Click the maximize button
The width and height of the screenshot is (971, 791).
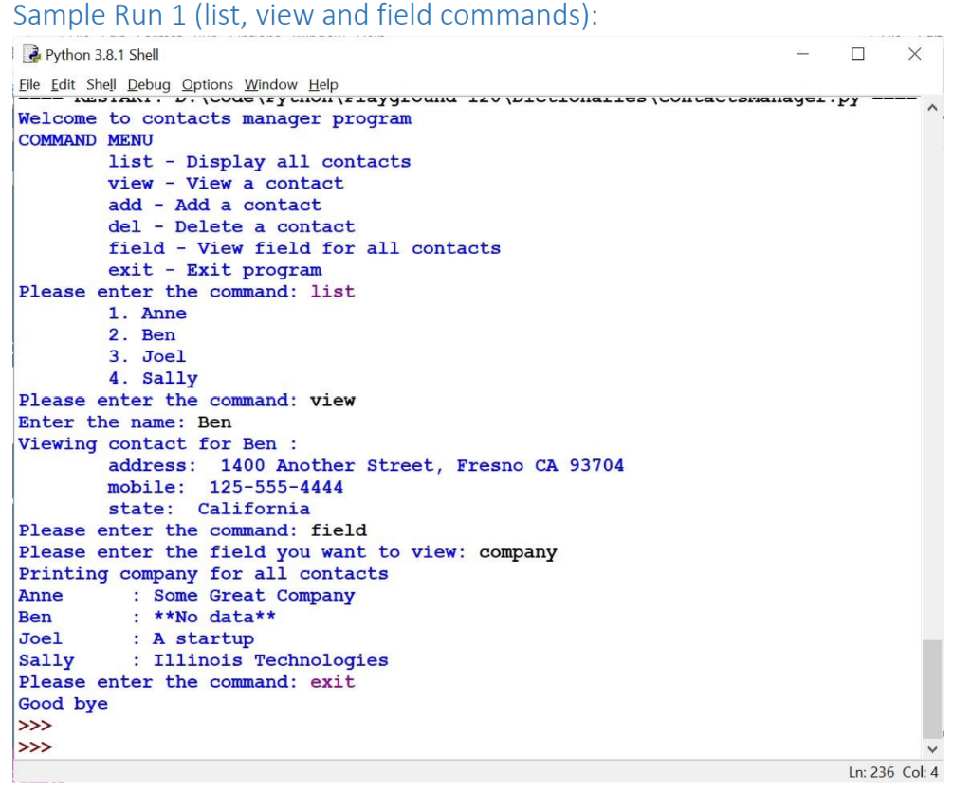pos(858,54)
